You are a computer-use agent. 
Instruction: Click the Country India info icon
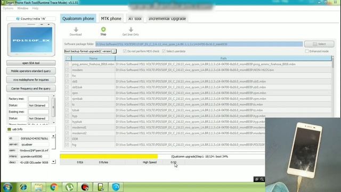pyautogui.click(x=18, y=19)
